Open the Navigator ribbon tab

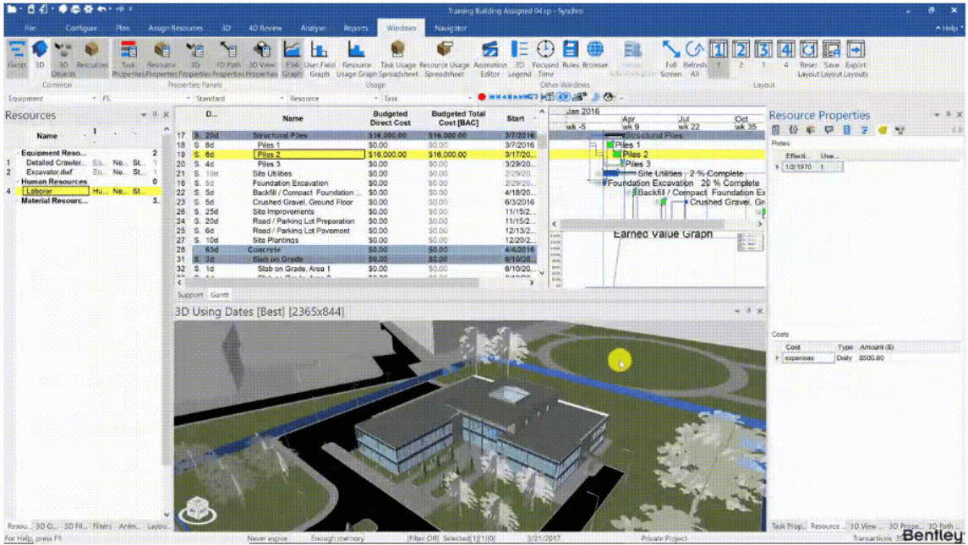point(450,28)
